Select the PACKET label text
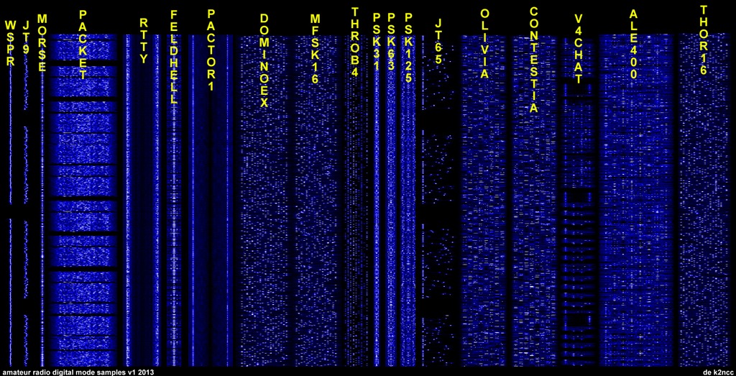The width and height of the screenshot is (736, 376). [83, 45]
